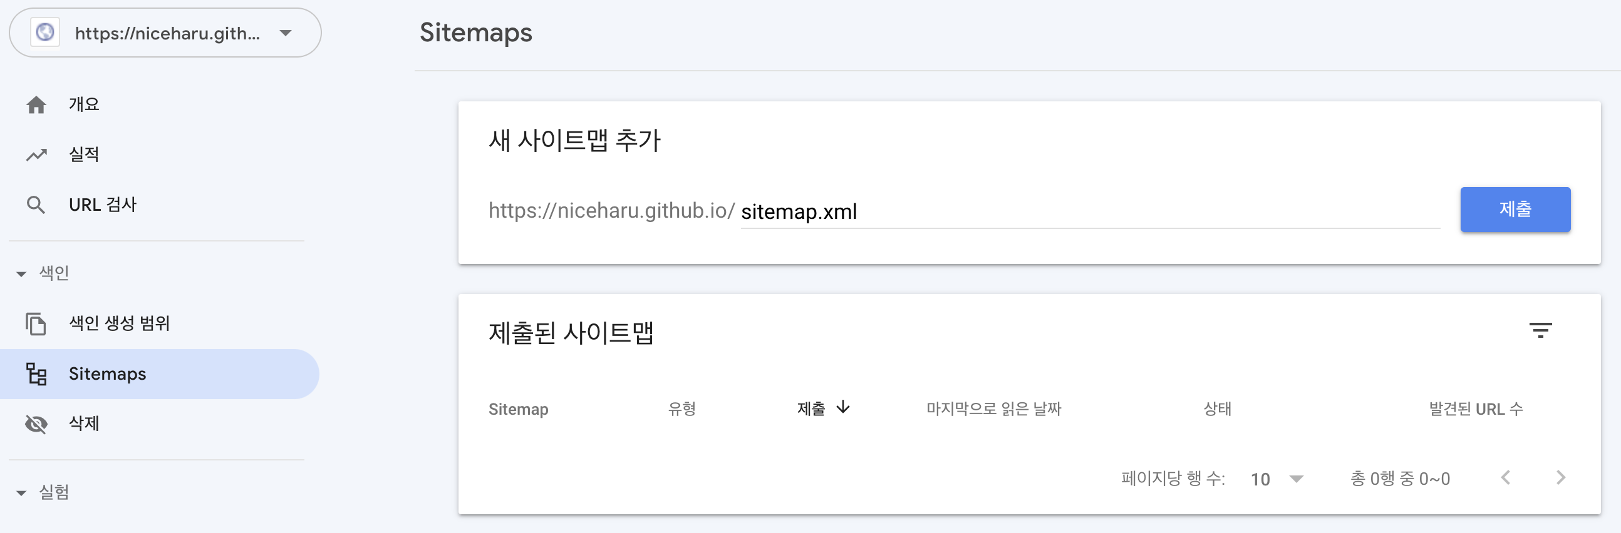
Task: Click the trend-line icon beside 실적
Action: [x=36, y=155]
